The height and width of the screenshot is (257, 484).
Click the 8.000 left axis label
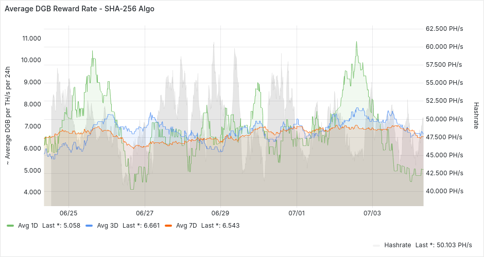pos(32,104)
